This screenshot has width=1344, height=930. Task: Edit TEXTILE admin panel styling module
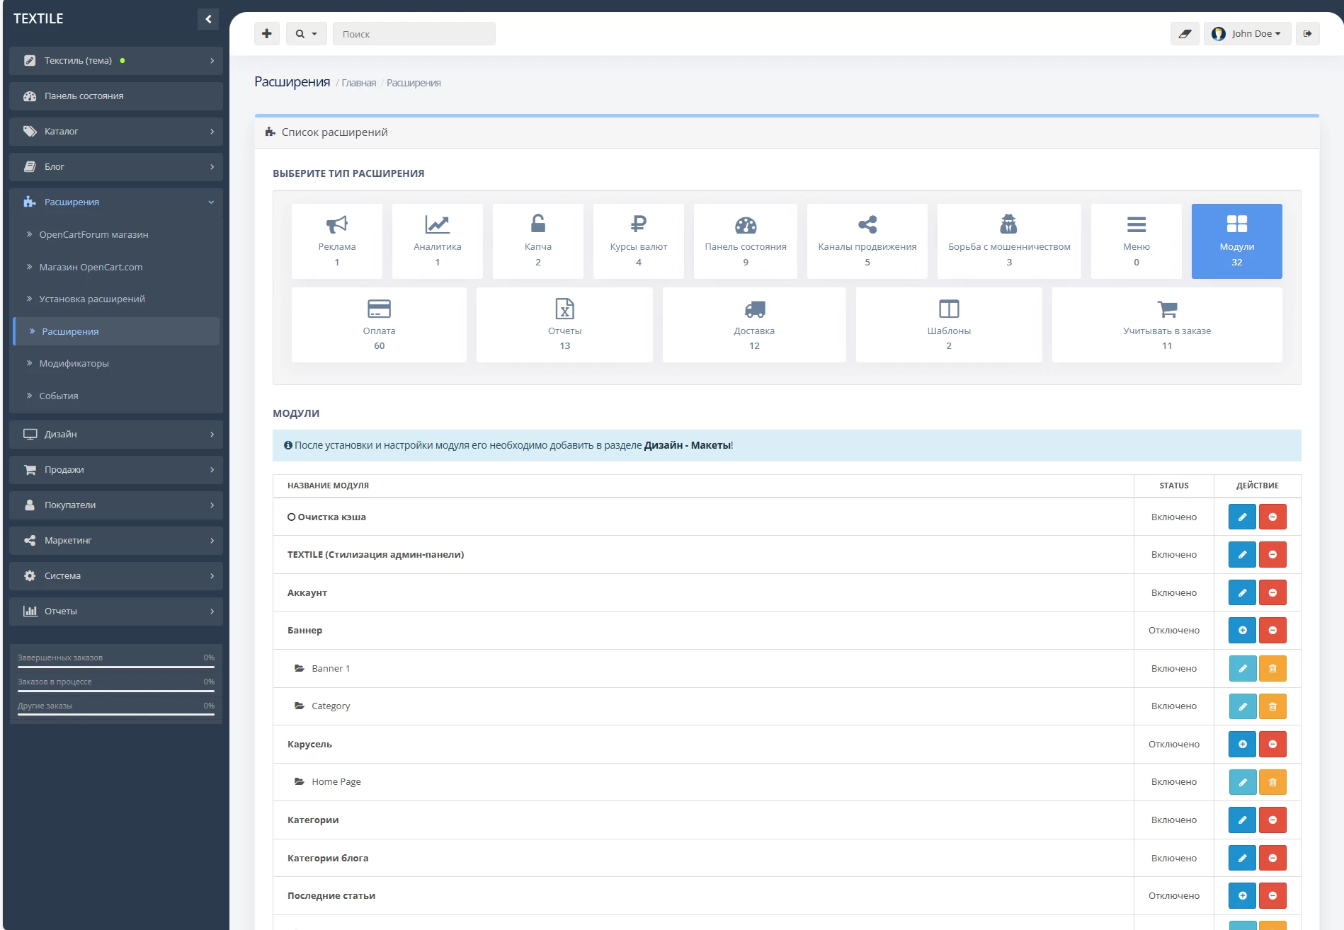point(1242,555)
